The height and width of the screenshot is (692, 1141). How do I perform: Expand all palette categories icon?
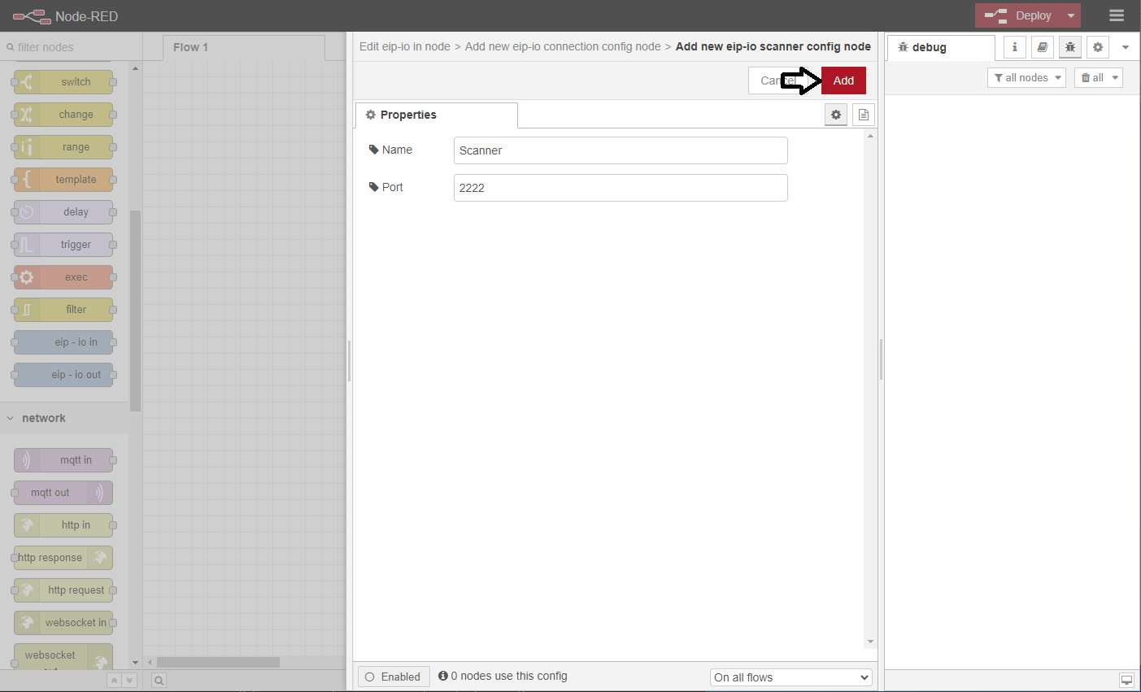point(129,680)
